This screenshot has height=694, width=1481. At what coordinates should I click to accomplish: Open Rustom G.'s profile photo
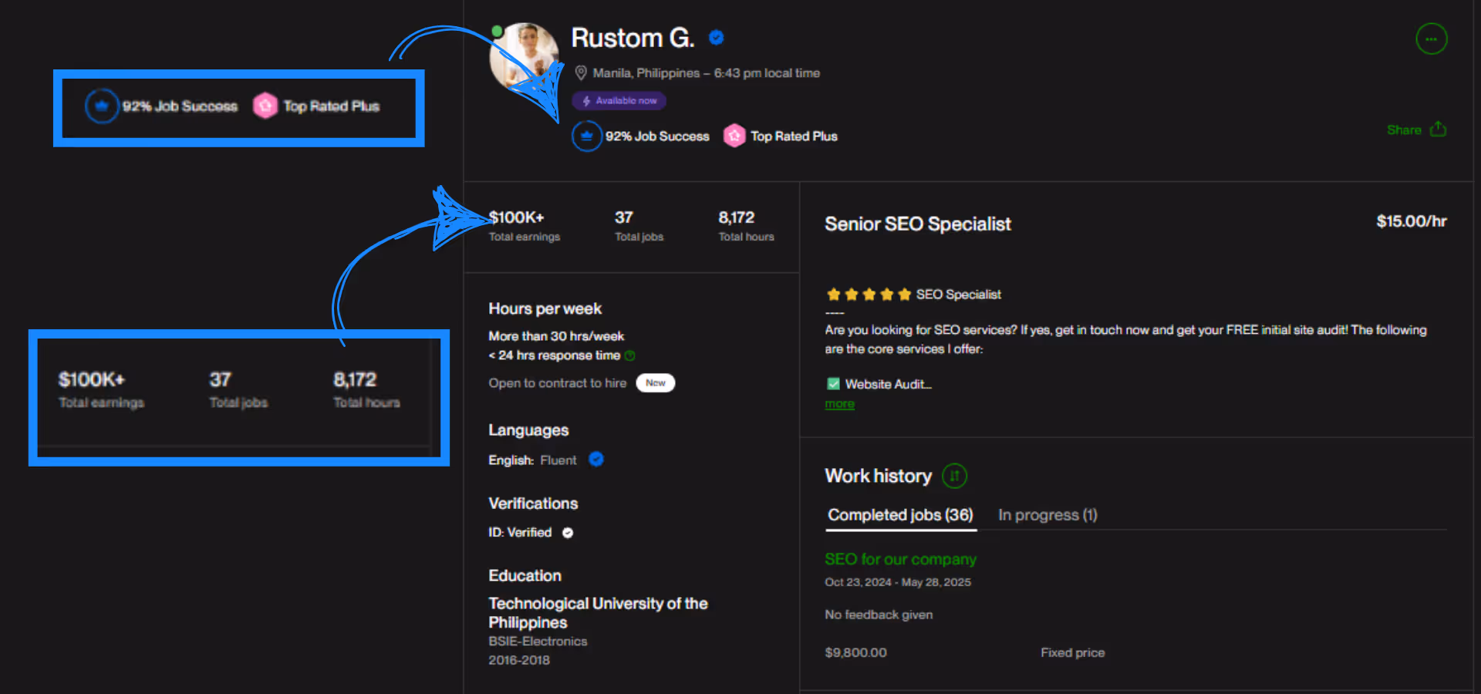(x=525, y=56)
